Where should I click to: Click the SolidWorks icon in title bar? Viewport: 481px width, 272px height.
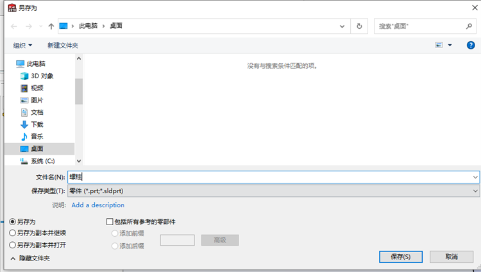pyautogui.click(x=12, y=8)
